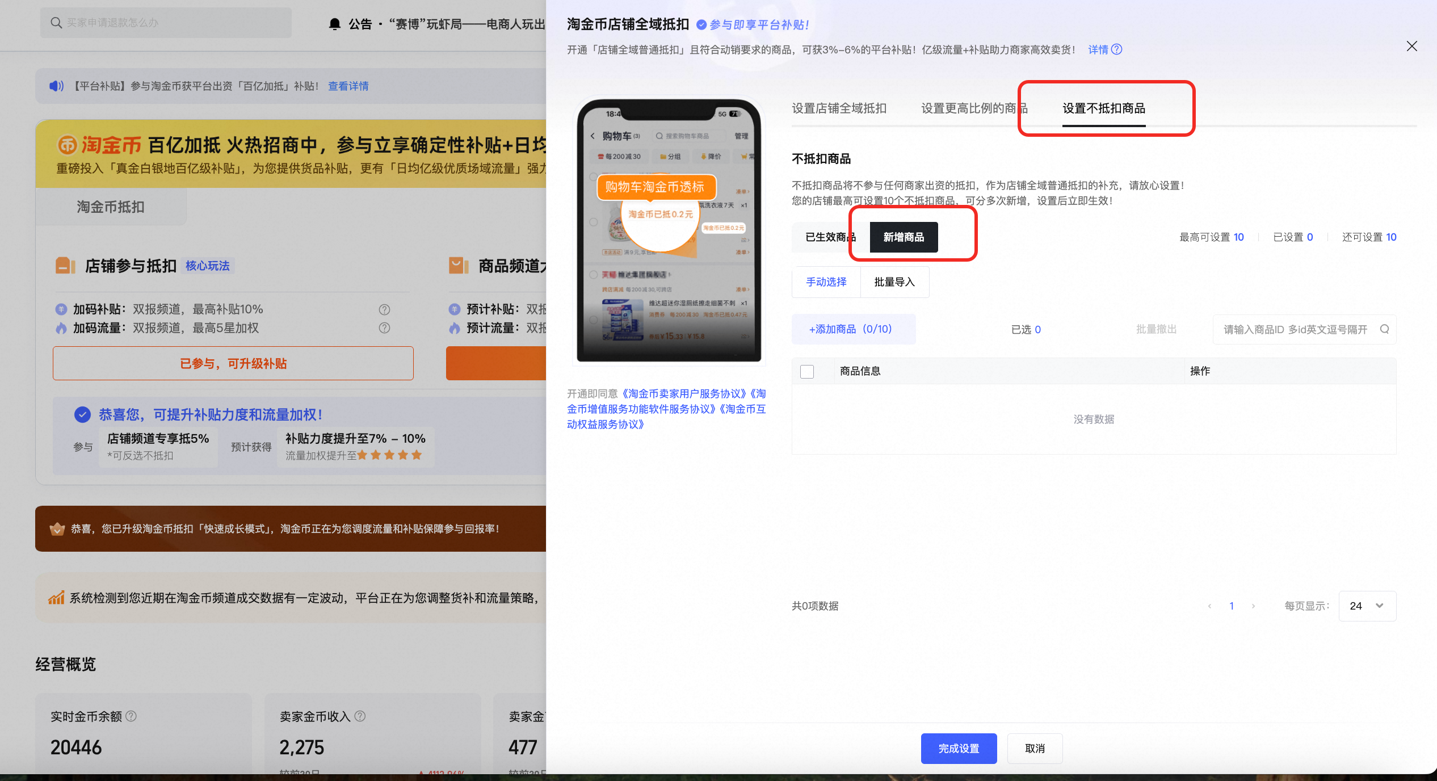Click the +添加商品 (0/10) button
The image size is (1437, 781).
(x=853, y=329)
